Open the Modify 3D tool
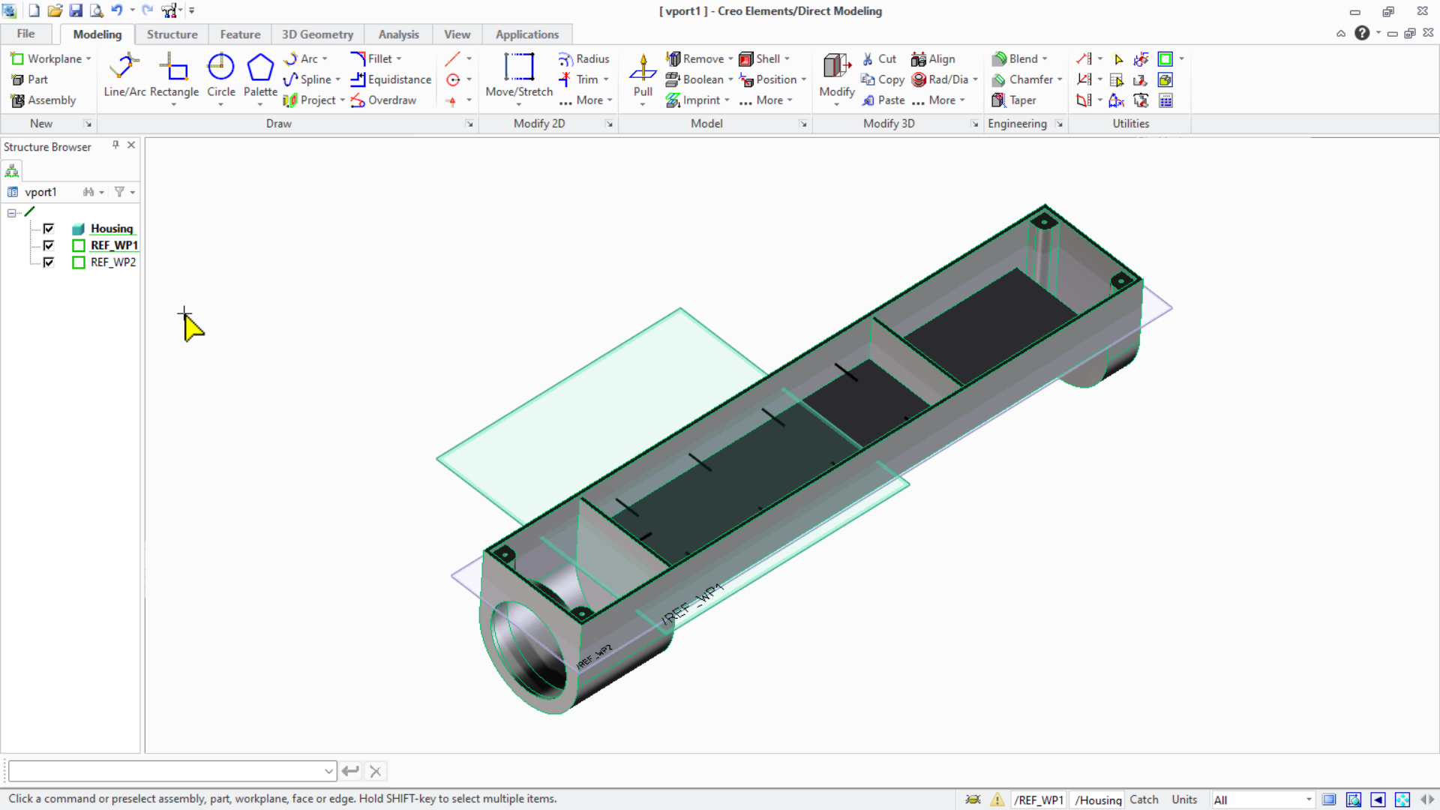This screenshot has width=1440, height=810. 837,75
